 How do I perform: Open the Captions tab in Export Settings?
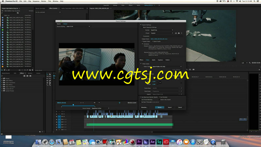(160, 60)
